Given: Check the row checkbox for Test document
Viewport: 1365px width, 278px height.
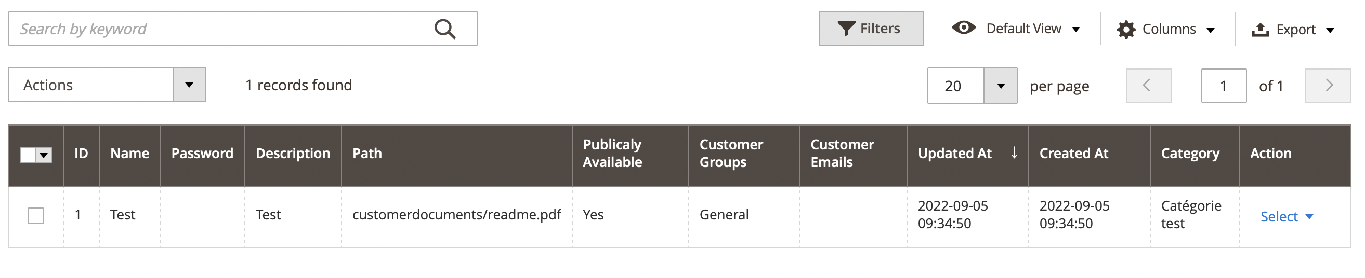Looking at the screenshot, I should 36,216.
